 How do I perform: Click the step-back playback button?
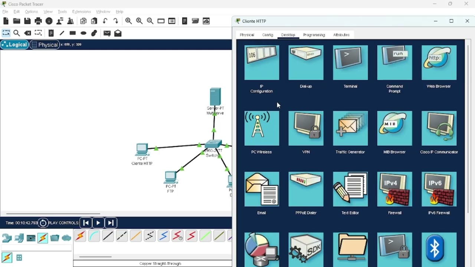pyautogui.click(x=86, y=223)
